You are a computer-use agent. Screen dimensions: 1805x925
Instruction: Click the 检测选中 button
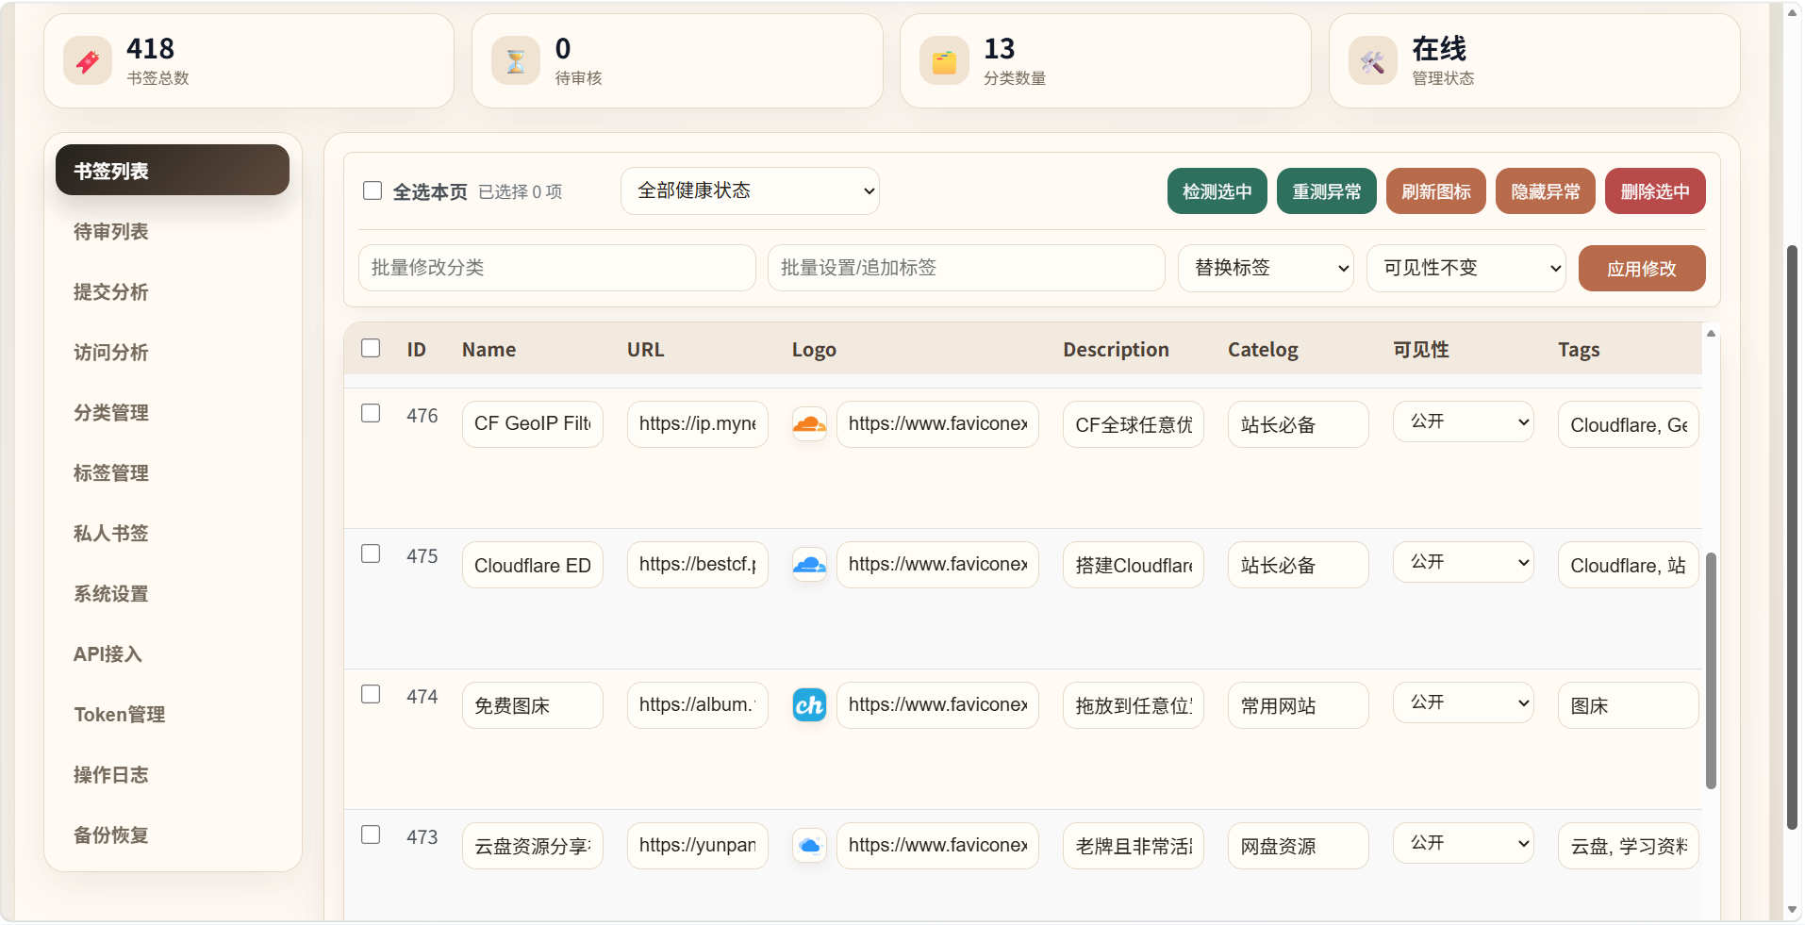(1217, 191)
